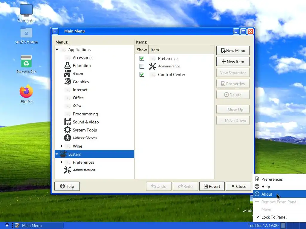
Task: Click the Main Menu taskbar window button
Action: 39,225
